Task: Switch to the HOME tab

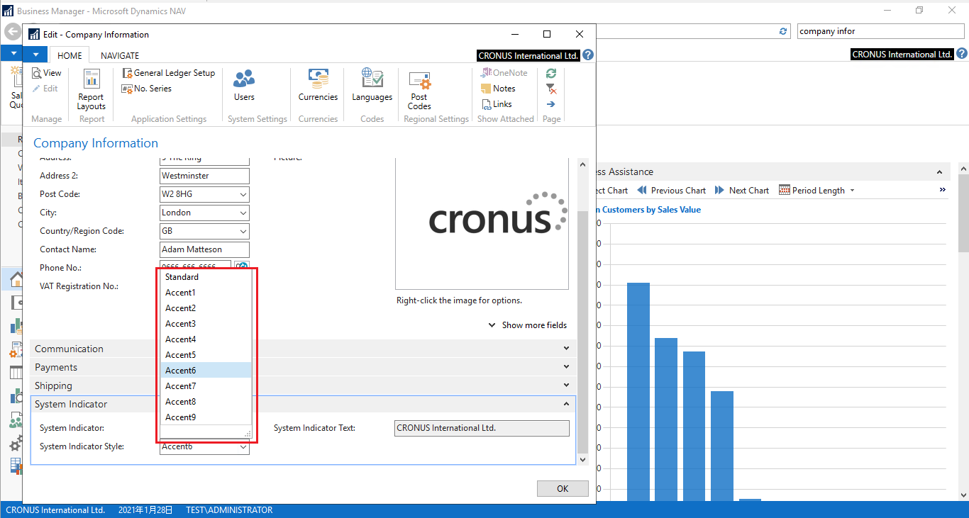Action: pos(69,55)
